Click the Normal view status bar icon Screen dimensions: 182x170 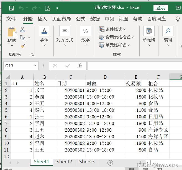click(x=131, y=169)
